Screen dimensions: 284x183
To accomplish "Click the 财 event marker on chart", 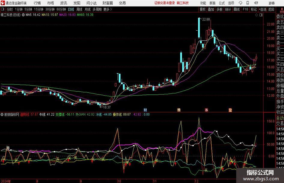I will (x=145, y=110).
